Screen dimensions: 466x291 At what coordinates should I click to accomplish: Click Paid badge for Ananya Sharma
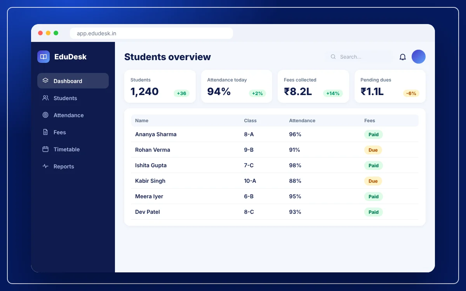coord(374,134)
